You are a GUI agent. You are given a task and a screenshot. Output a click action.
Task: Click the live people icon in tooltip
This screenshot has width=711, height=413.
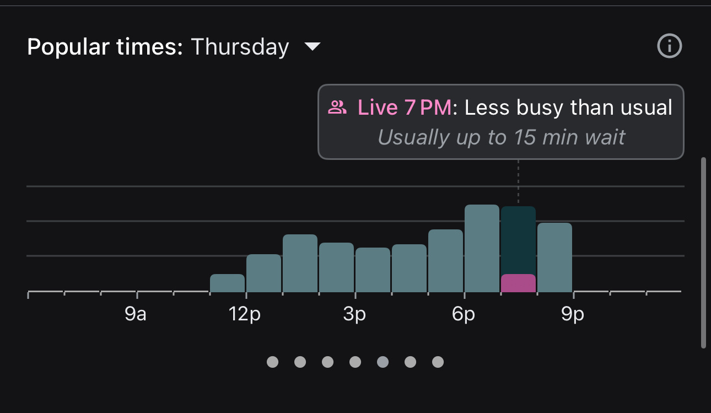tap(337, 107)
